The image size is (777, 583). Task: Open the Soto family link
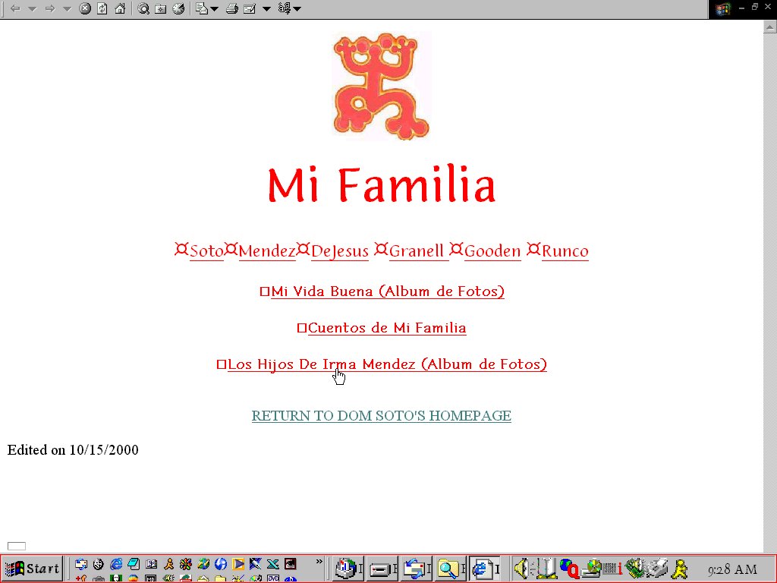tap(206, 251)
